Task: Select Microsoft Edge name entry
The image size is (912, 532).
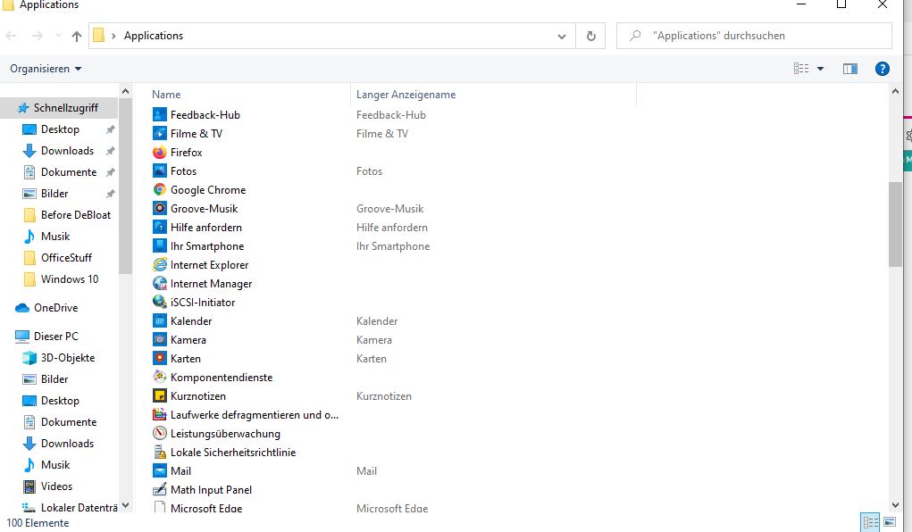Action: coord(206,508)
